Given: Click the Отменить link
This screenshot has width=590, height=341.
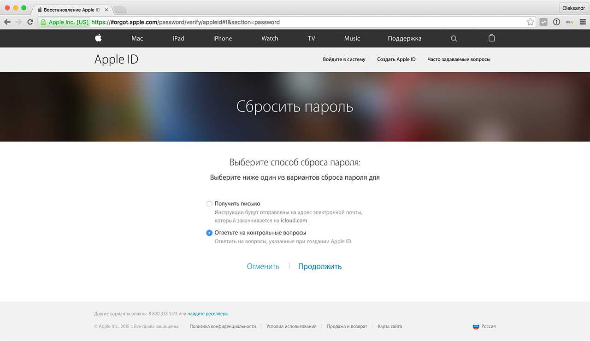Looking at the screenshot, I should pos(263,266).
